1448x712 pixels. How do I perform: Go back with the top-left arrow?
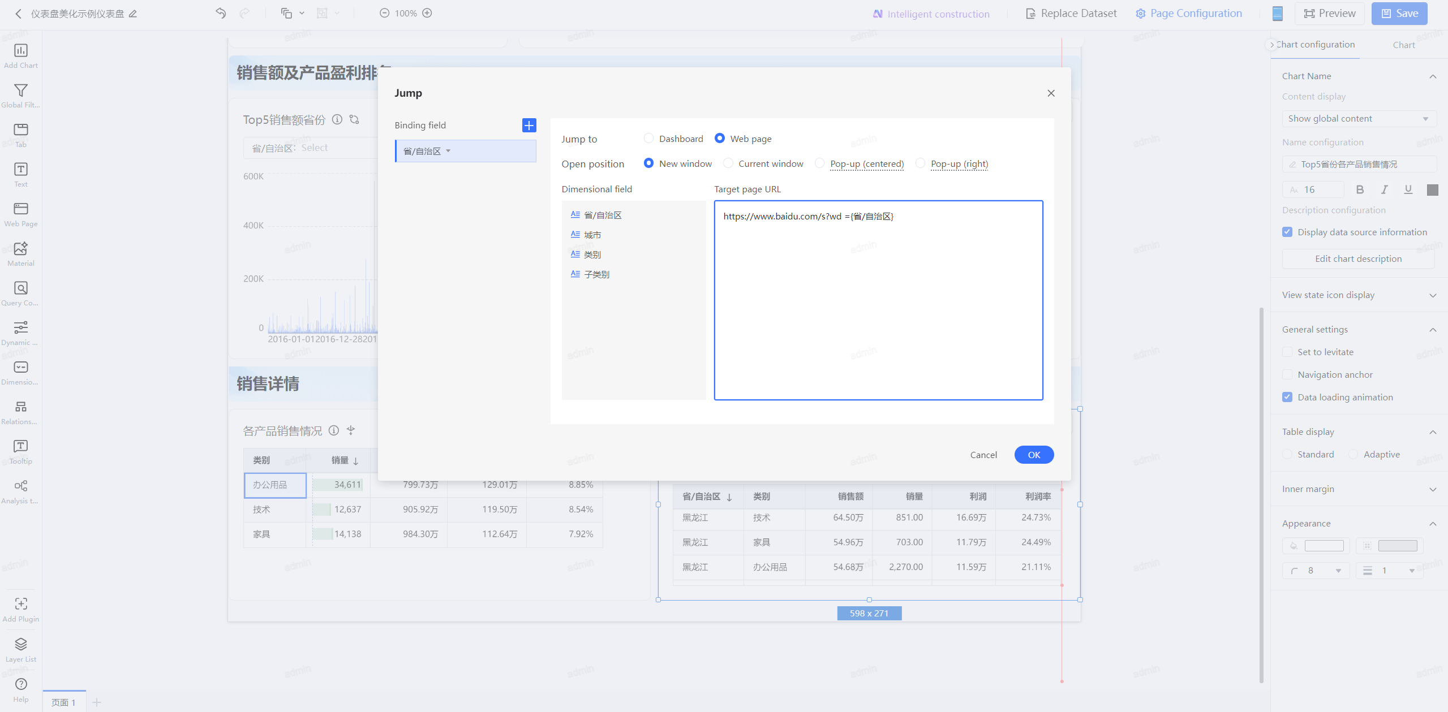tap(18, 14)
